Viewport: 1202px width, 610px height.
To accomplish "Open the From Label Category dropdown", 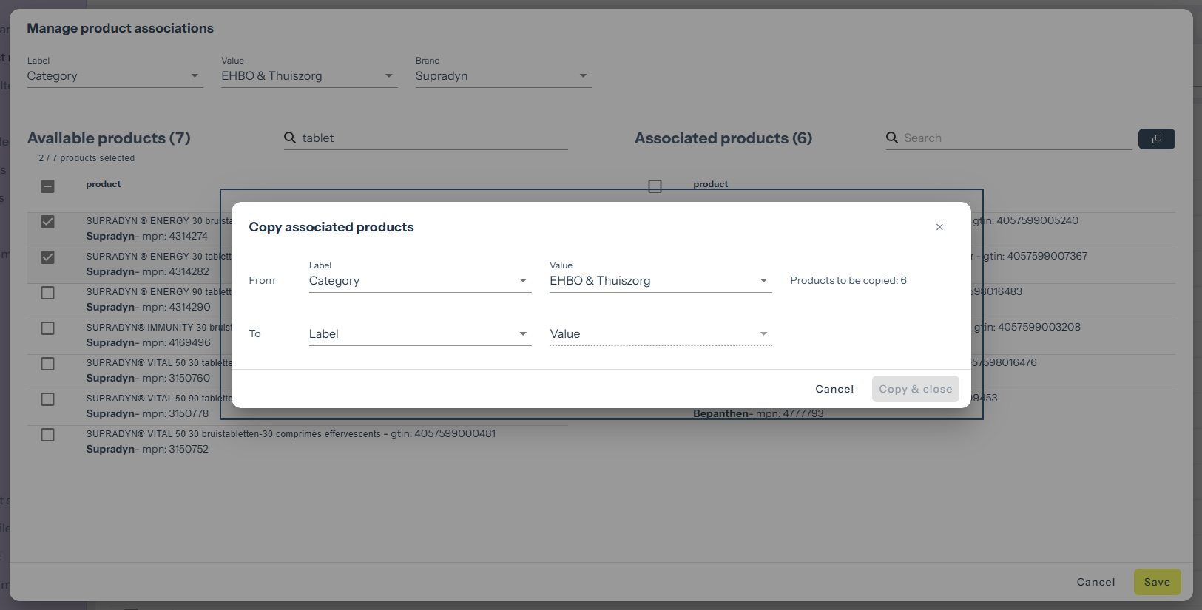I will (419, 281).
